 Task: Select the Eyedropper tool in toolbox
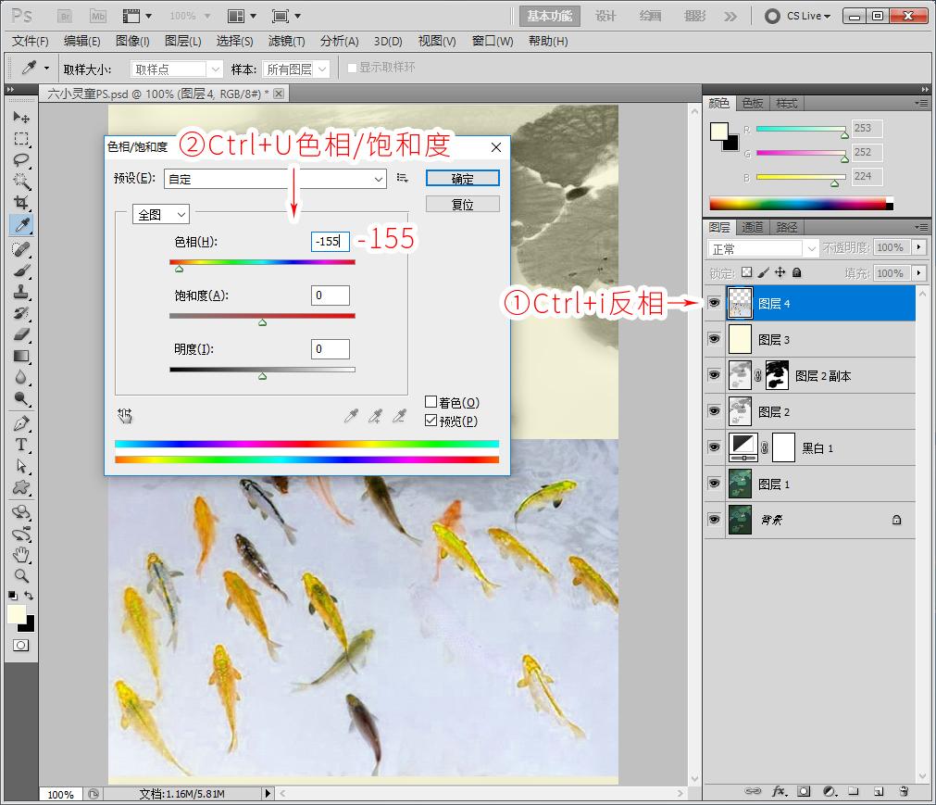[21, 225]
